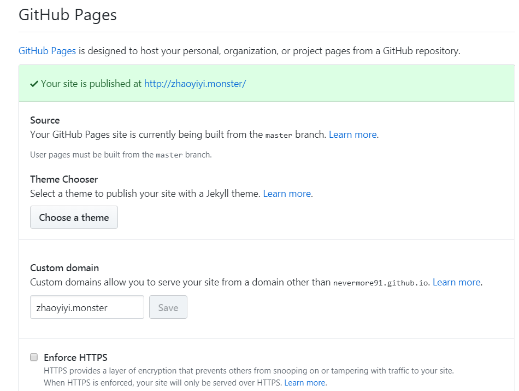Click 'User pages must be built' note
The image size is (519, 391).
(x=121, y=155)
